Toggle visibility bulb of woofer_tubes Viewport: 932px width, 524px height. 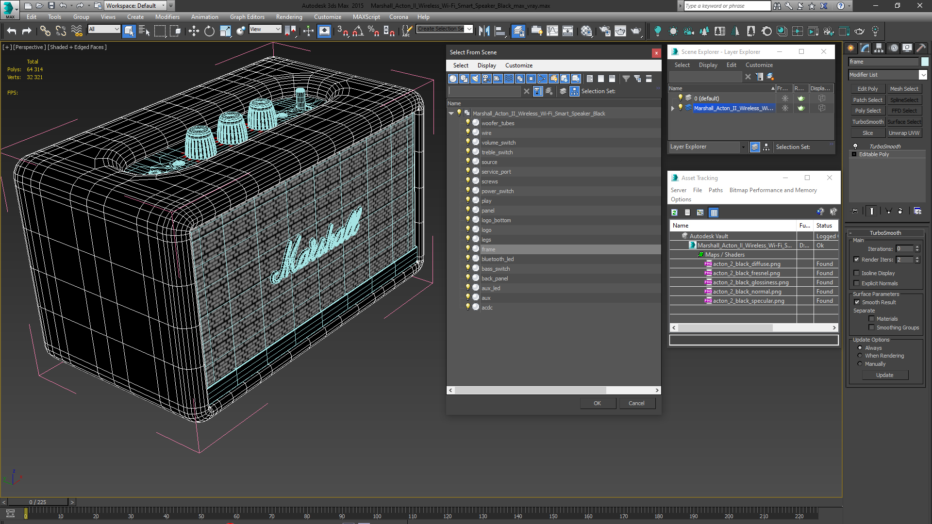[468, 123]
